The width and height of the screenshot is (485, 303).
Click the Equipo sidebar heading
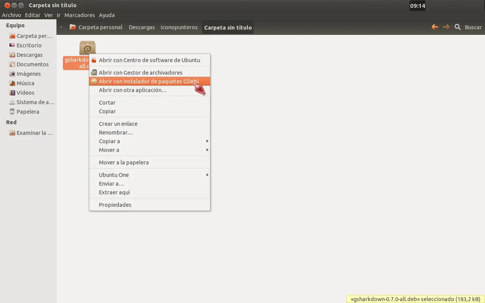[15, 25]
